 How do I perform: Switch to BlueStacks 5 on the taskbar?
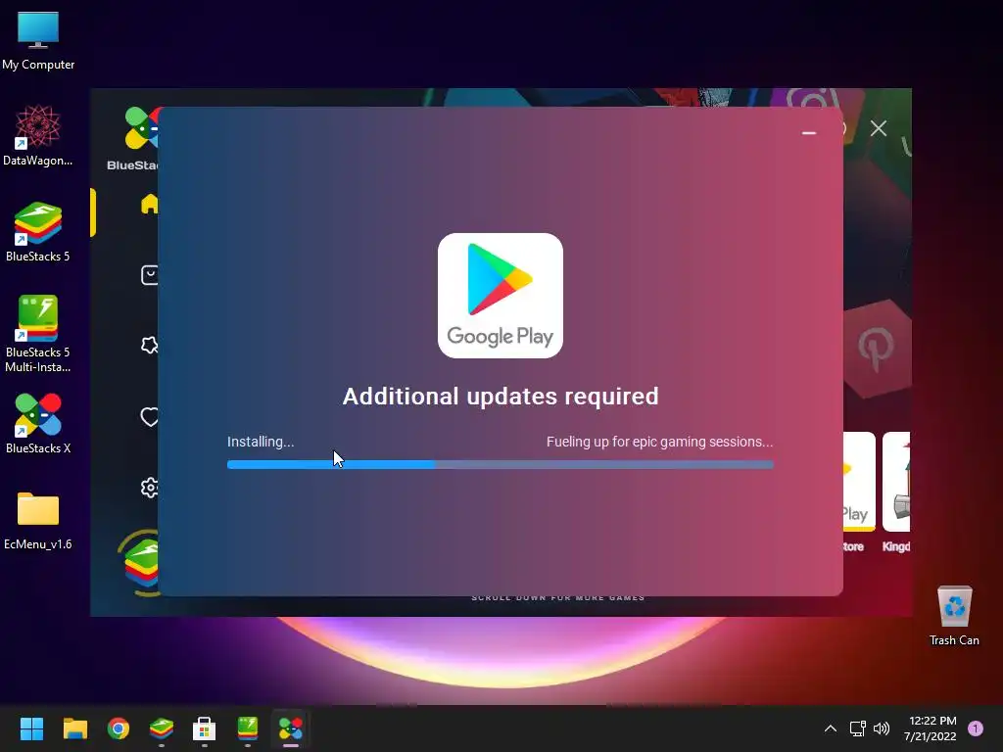click(162, 728)
